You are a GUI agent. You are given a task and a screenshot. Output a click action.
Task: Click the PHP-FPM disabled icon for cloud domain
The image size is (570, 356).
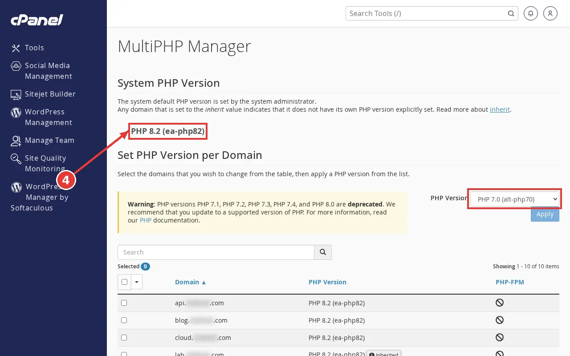[500, 337]
